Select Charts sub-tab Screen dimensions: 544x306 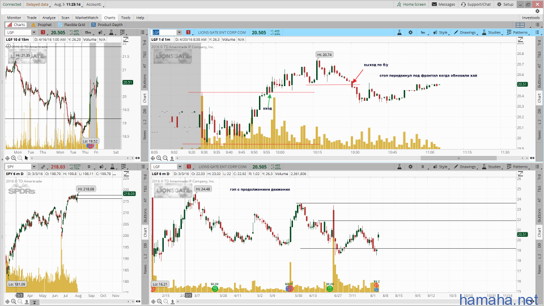[16, 24]
